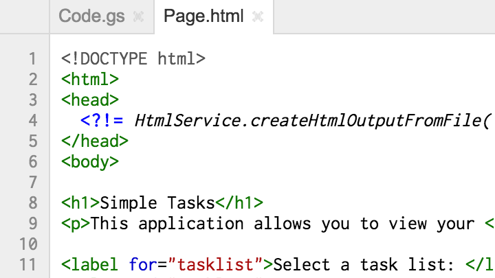Place cursor on empty line 7
The width and height of the screenshot is (495, 278).
[272, 183]
